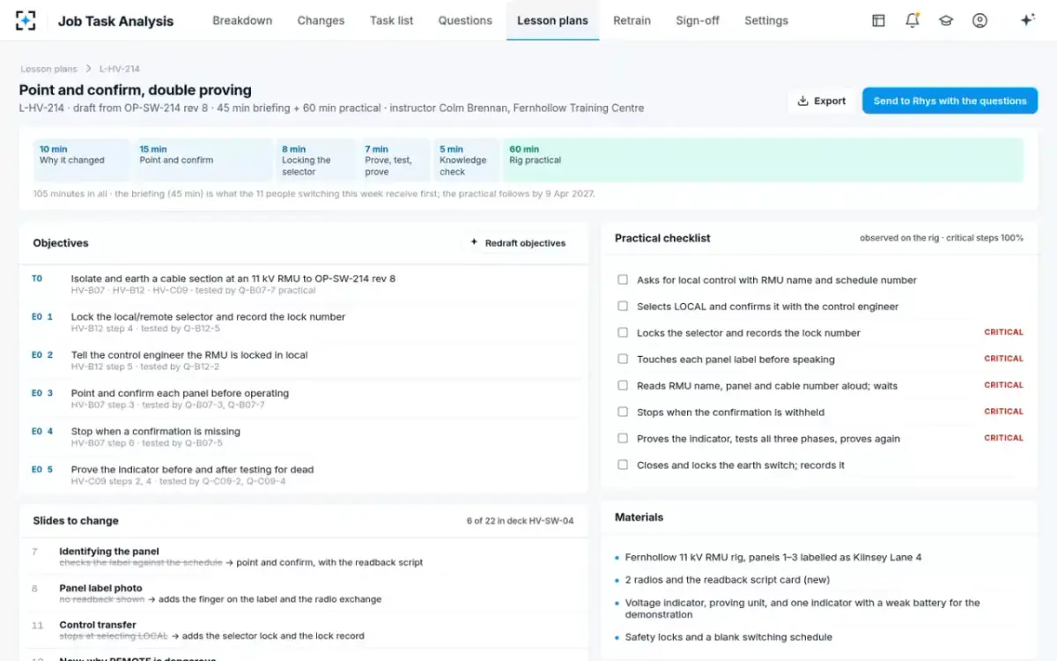Open slide 7 'Identifying the panel'
1057x661 pixels.
(304, 557)
